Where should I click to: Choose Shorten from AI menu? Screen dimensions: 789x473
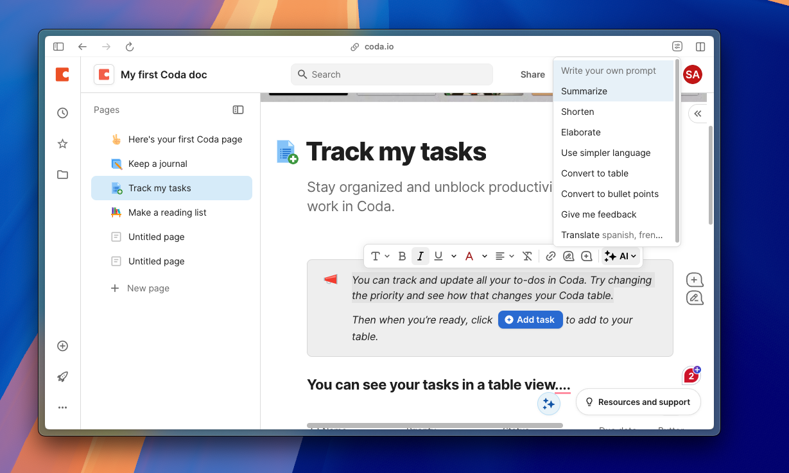tap(614, 112)
